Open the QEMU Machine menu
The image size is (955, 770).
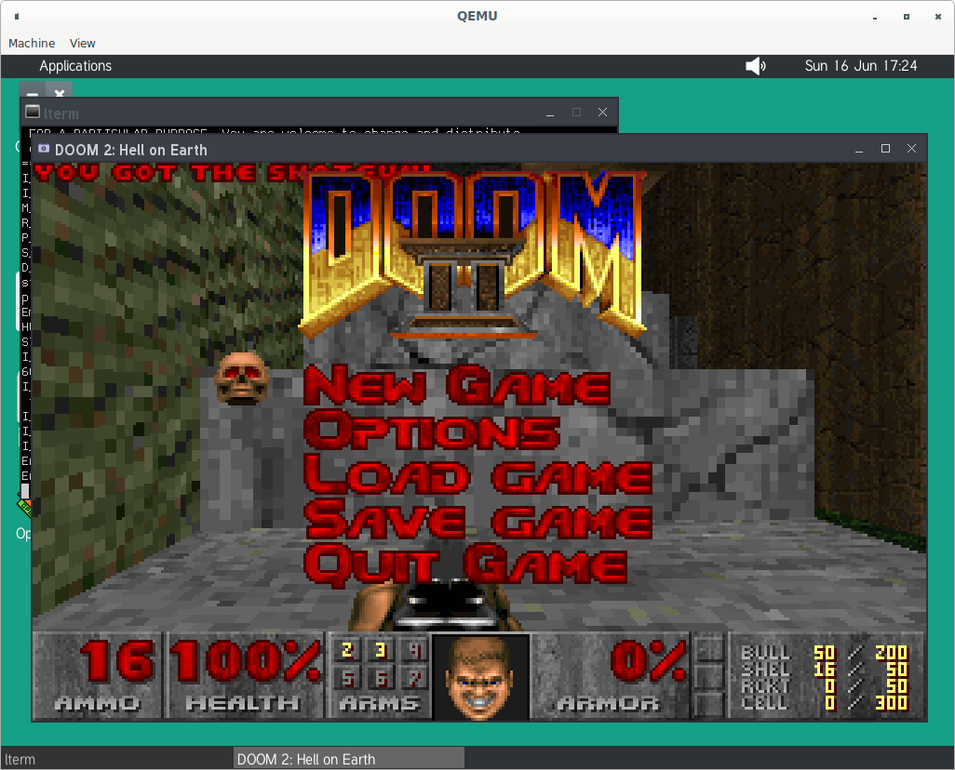[x=32, y=43]
